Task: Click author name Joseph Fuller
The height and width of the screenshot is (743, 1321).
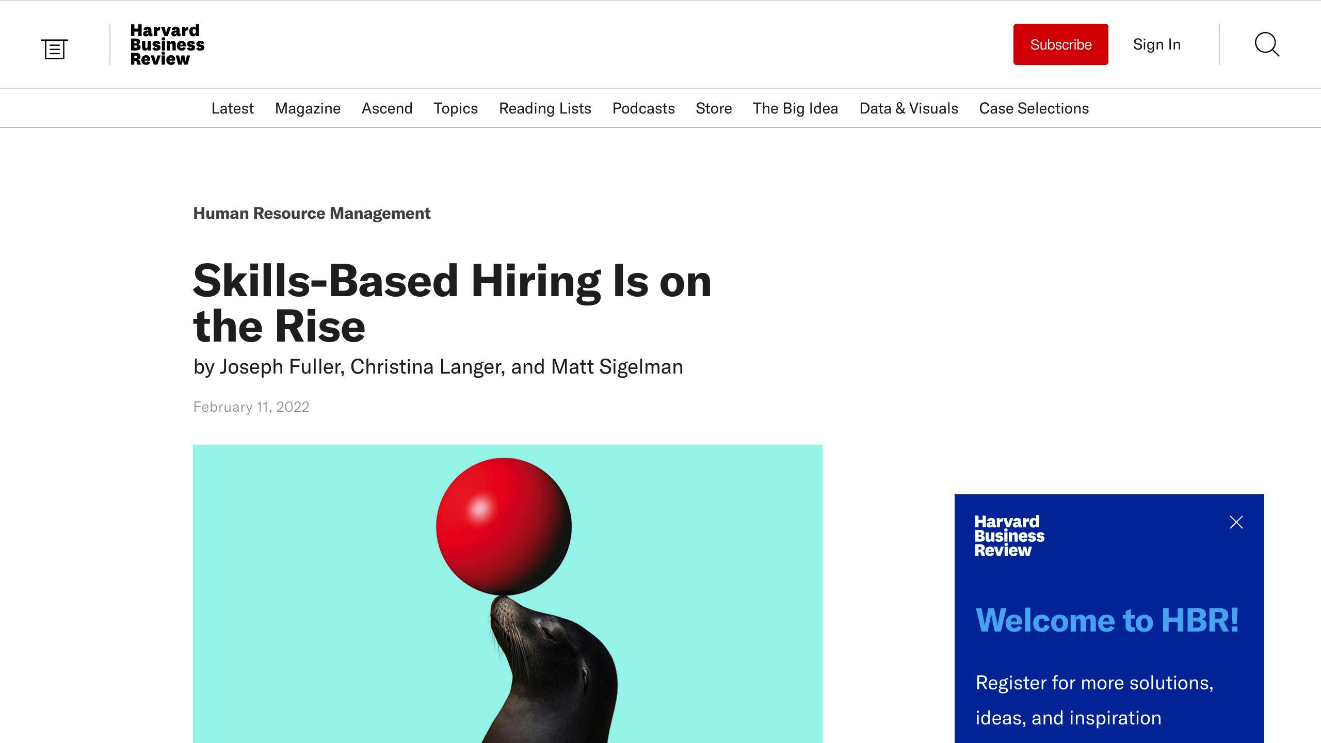Action: point(281,367)
